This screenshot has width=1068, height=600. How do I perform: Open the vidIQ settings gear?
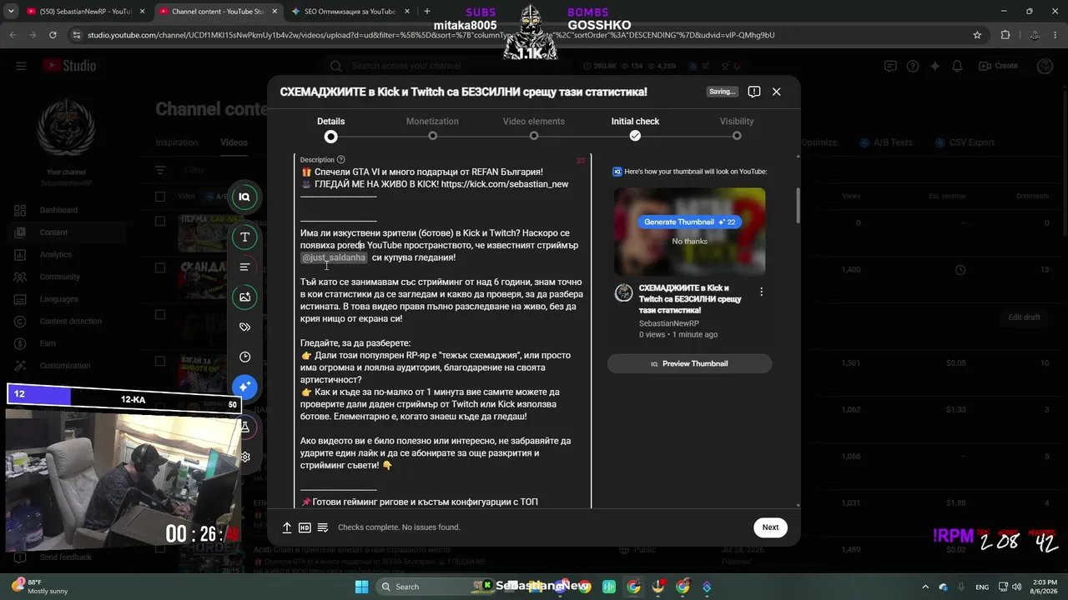pos(245,457)
